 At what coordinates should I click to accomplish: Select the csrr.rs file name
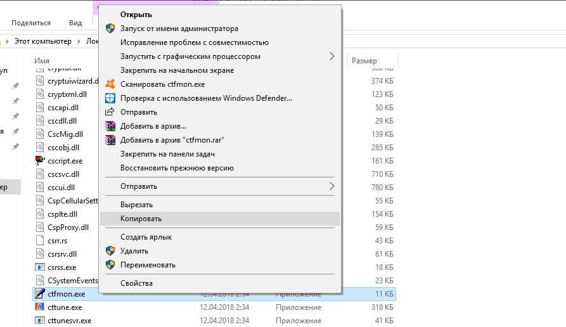(x=58, y=241)
